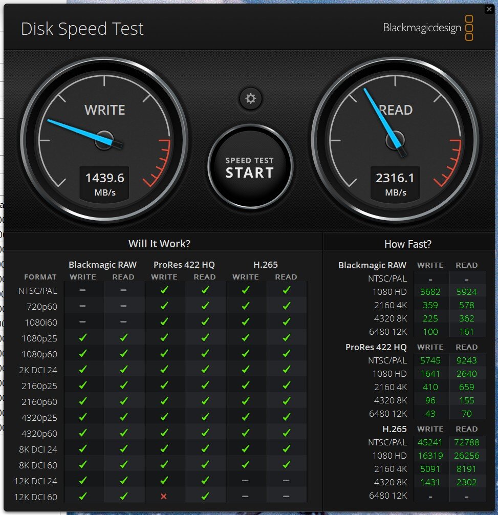Image resolution: width=498 pixels, height=515 pixels.
Task: Click the NTSC/PAL ProRes 422 HQ write checkmark
Action: 164,290
